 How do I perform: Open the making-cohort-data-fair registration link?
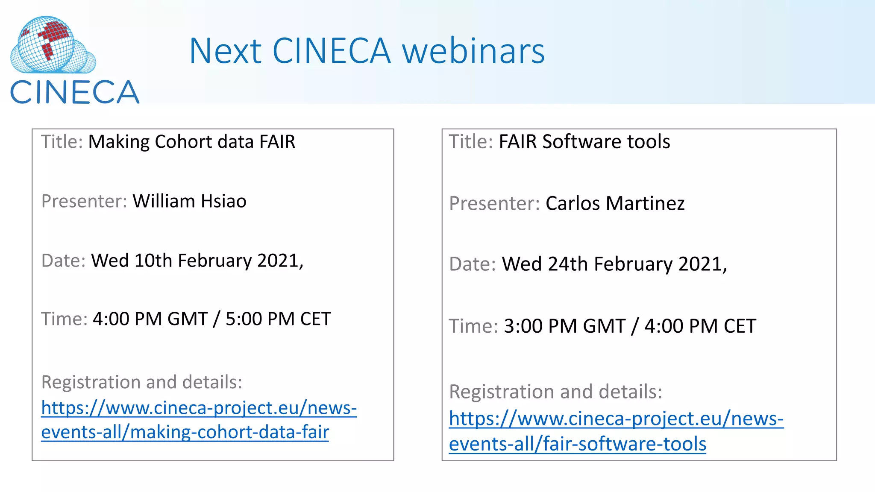(199, 420)
